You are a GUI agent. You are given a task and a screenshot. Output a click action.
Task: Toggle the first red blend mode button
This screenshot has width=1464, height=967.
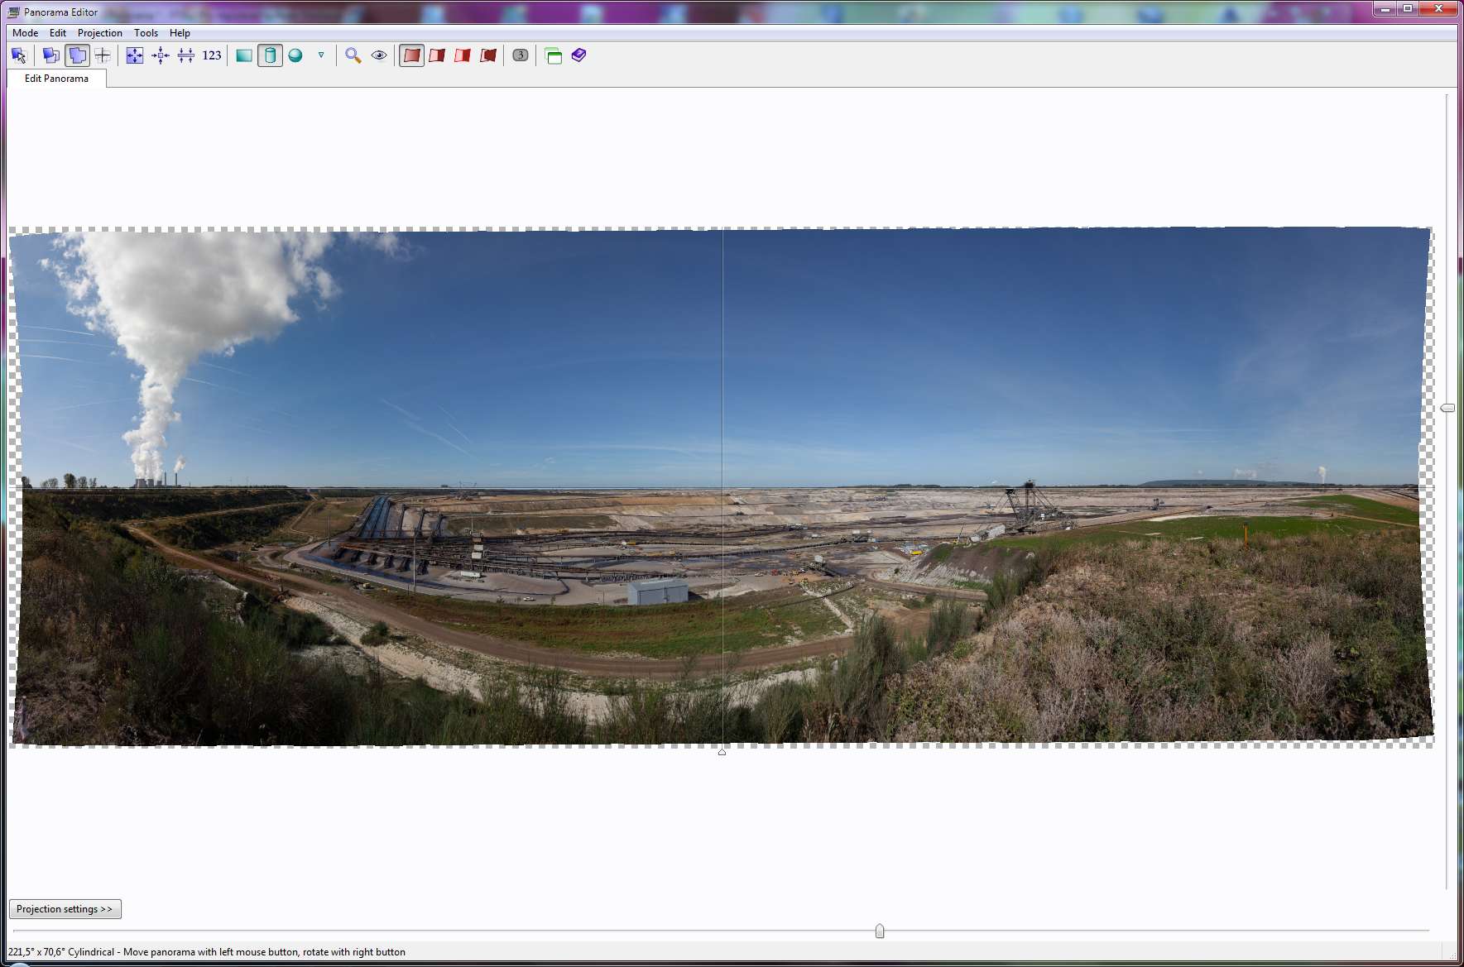pyautogui.click(x=411, y=55)
